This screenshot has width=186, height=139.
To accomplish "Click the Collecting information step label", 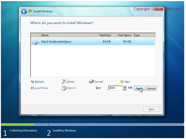I will tap(23, 131).
